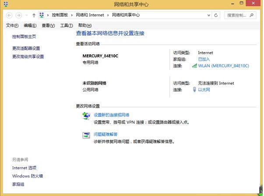The image size is (264, 196).
Task: Open 问题疑难解答 link
Action: (x=106, y=134)
